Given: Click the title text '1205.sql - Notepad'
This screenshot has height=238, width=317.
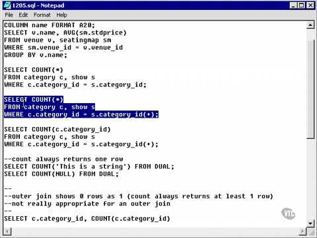Looking at the screenshot, I should tap(38, 5).
